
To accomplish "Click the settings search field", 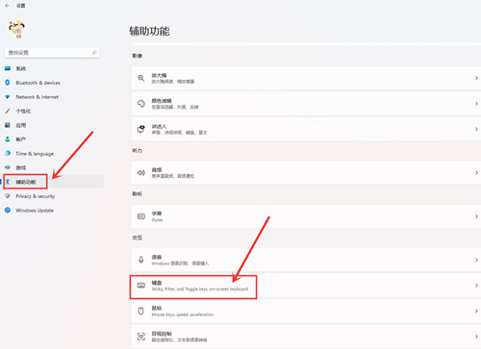I will (52, 53).
